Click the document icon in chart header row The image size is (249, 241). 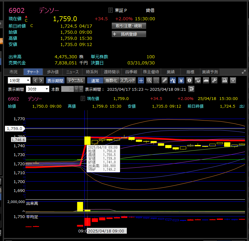click(x=83, y=98)
